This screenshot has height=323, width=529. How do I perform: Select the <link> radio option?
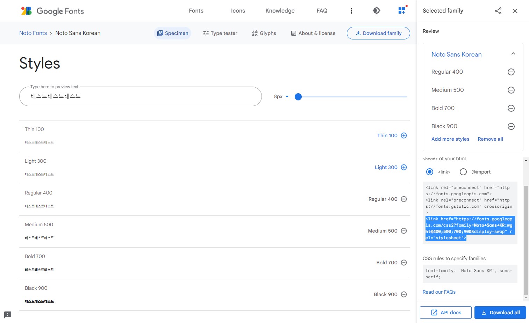430,172
